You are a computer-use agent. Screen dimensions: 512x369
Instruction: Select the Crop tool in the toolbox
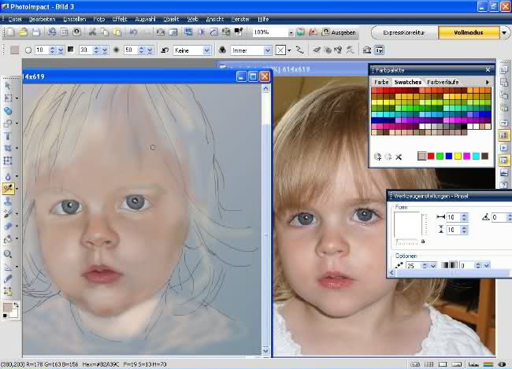(8, 149)
